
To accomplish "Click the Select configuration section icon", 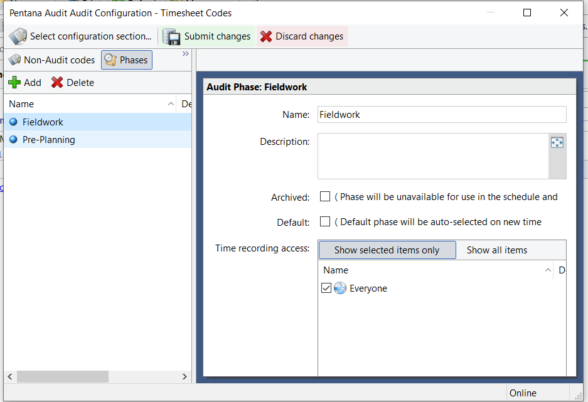I will click(18, 36).
